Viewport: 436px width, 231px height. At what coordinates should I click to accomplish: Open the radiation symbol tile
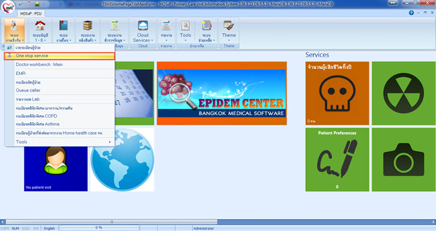point(404,93)
